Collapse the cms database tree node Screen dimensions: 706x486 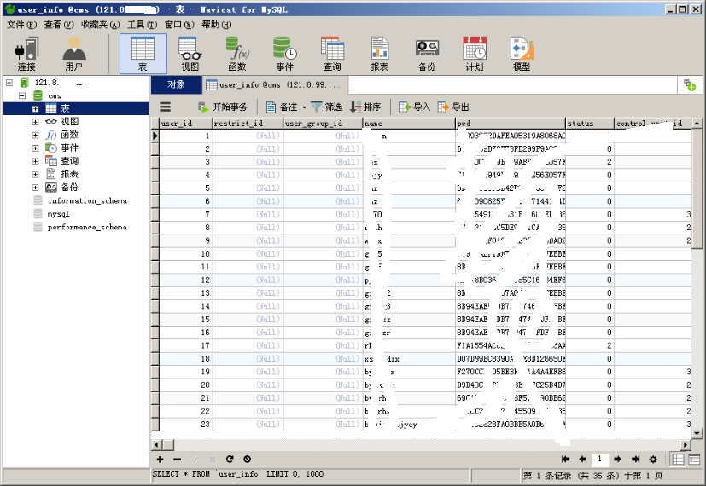pyautogui.click(x=23, y=96)
